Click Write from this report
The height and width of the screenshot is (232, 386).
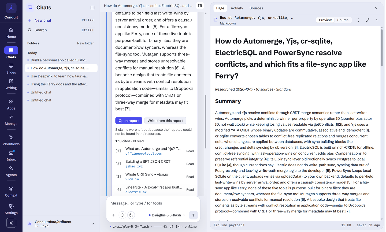click(165, 121)
